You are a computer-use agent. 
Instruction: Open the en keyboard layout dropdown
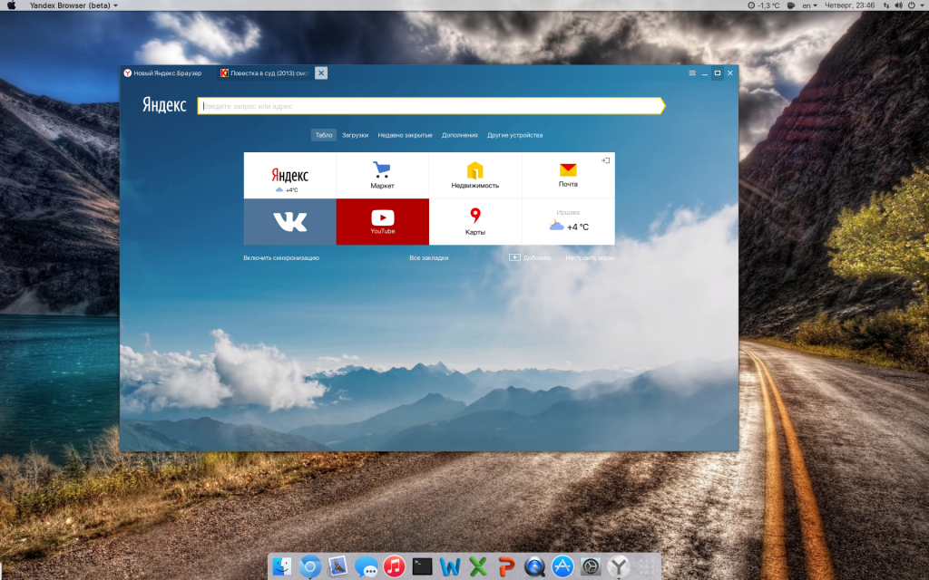tap(809, 5)
